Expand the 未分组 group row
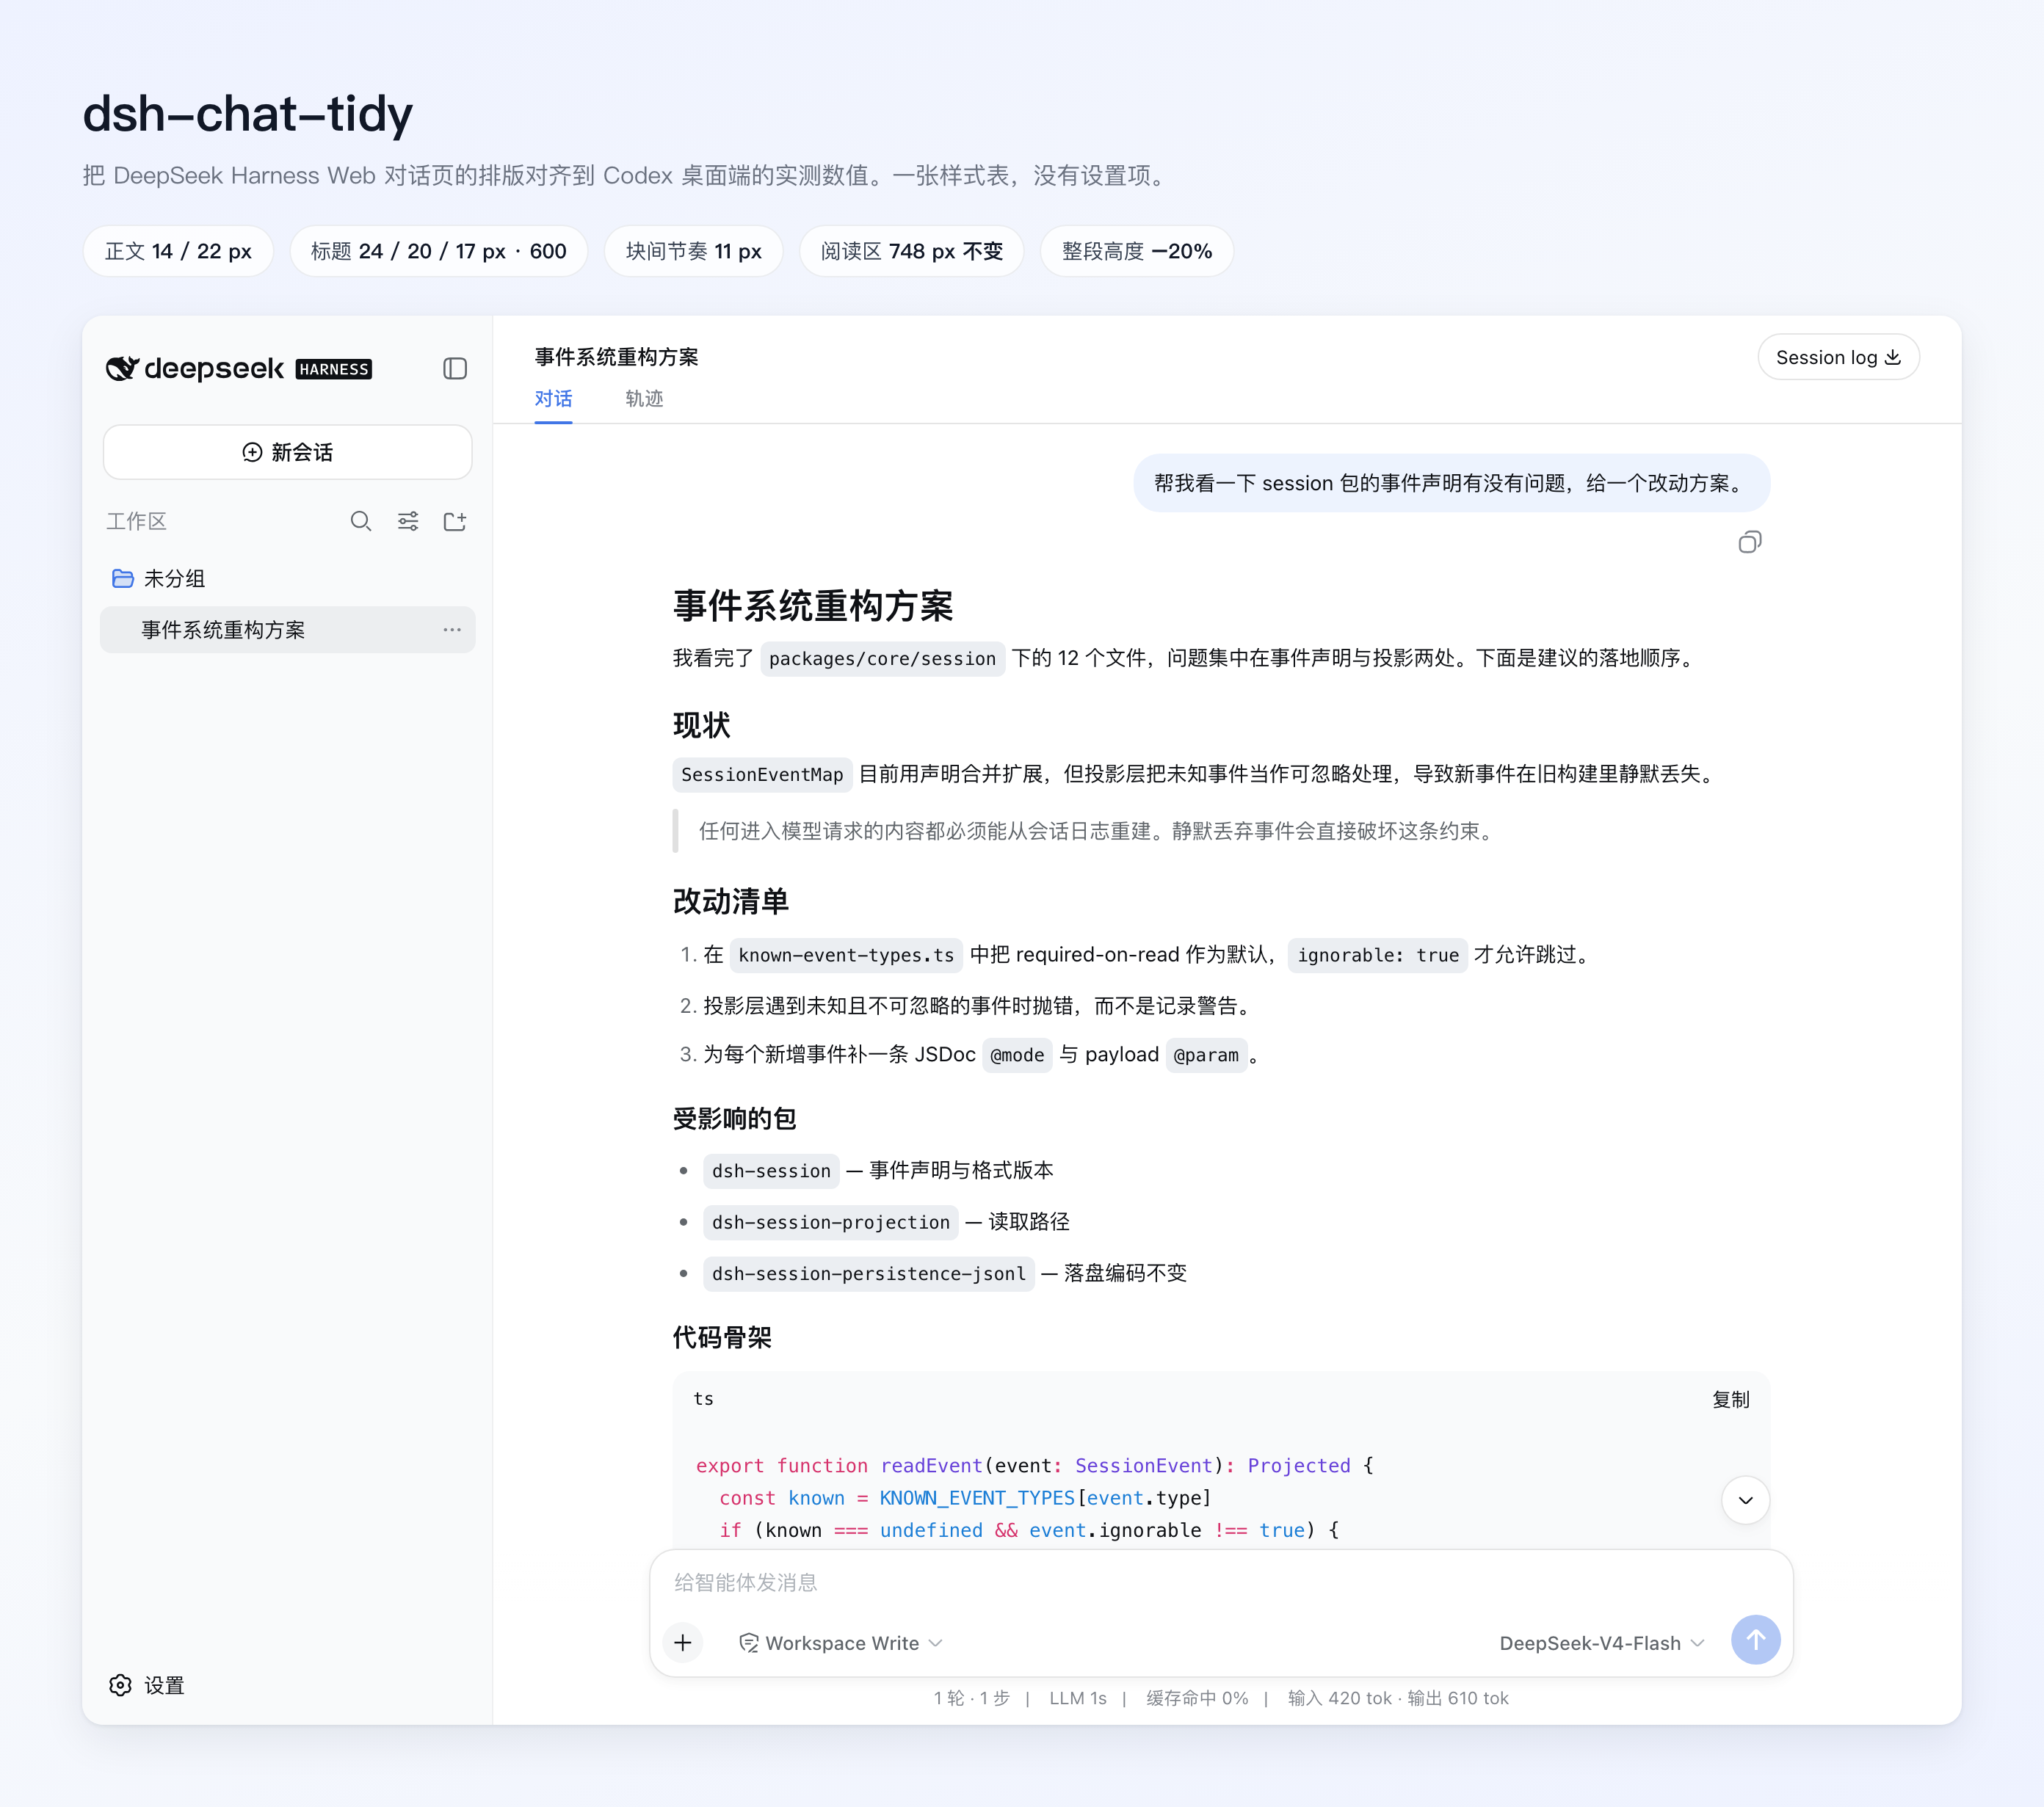 click(x=288, y=578)
